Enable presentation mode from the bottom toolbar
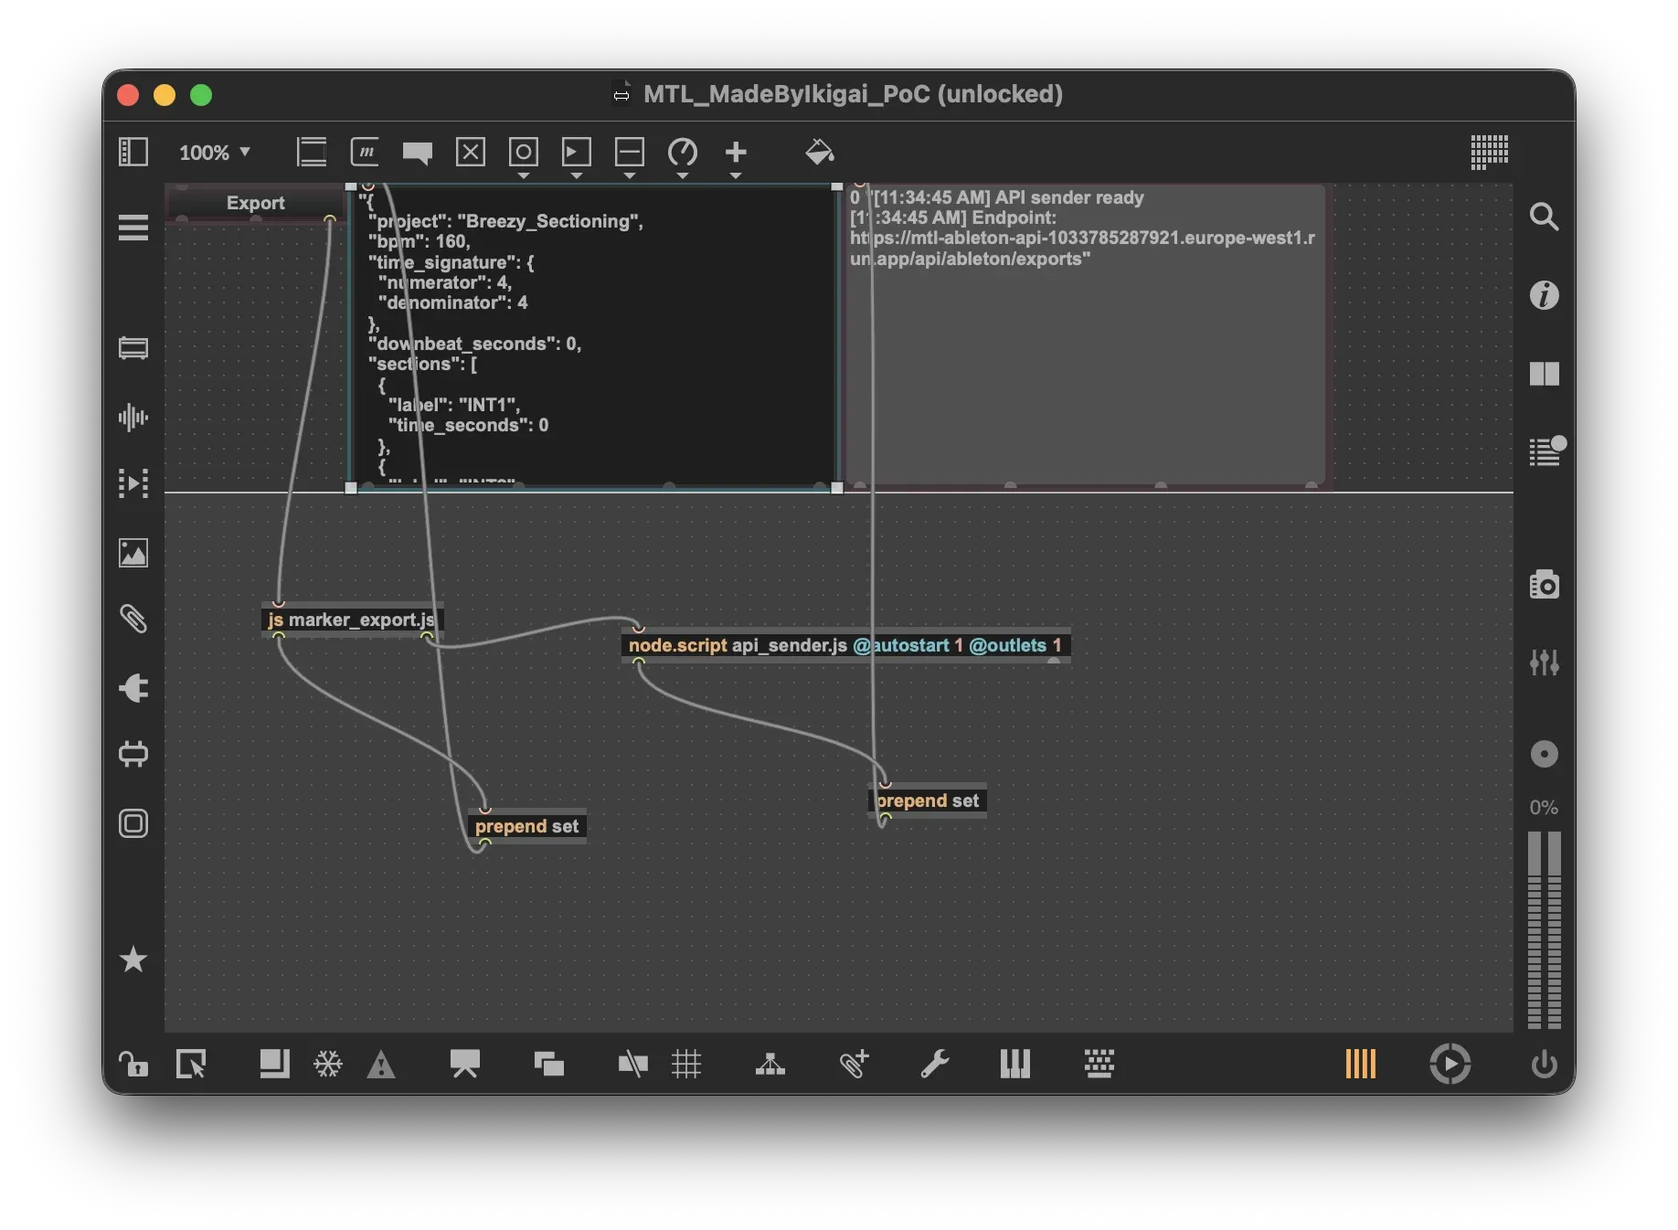 point(465,1065)
